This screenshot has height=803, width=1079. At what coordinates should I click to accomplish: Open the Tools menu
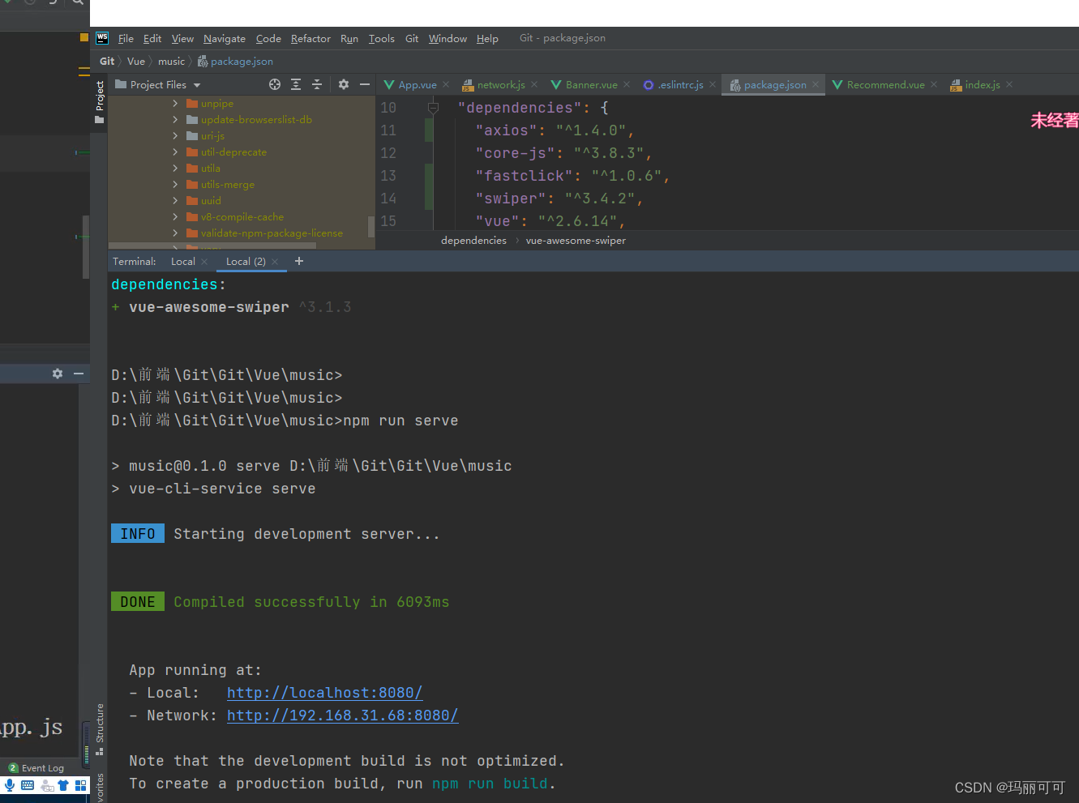pyautogui.click(x=381, y=38)
